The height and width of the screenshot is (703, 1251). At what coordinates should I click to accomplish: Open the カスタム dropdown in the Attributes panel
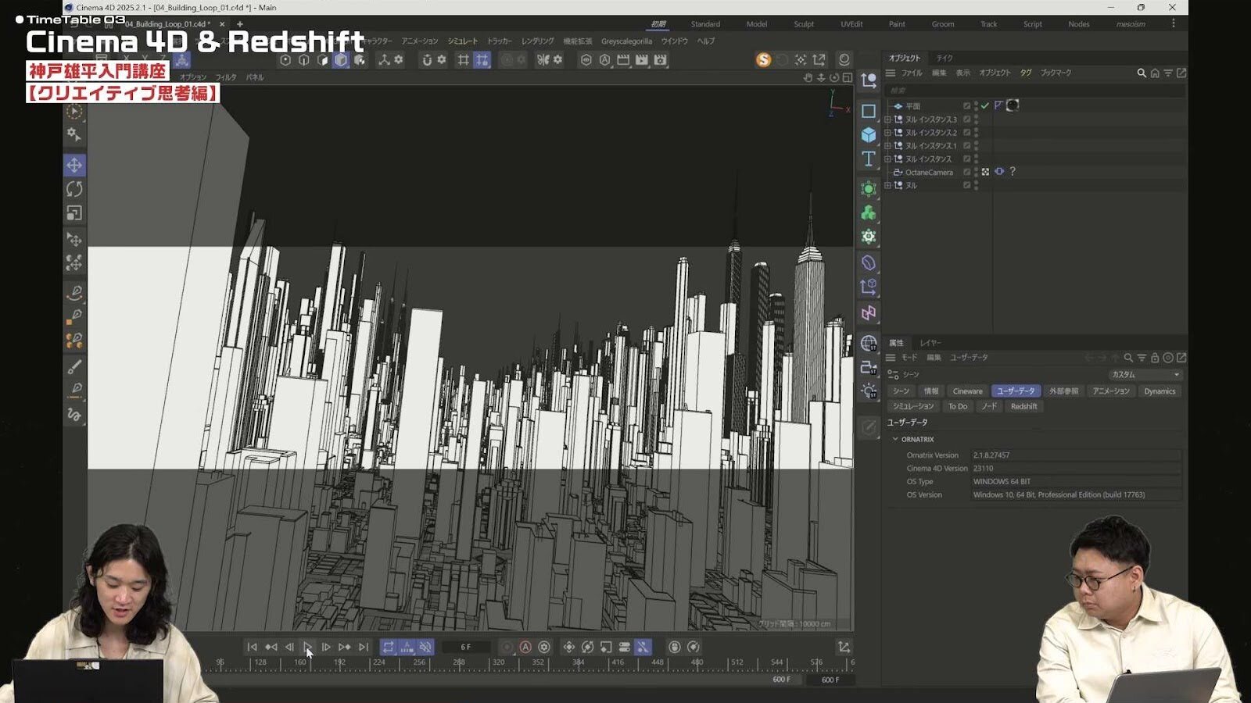coord(1144,375)
